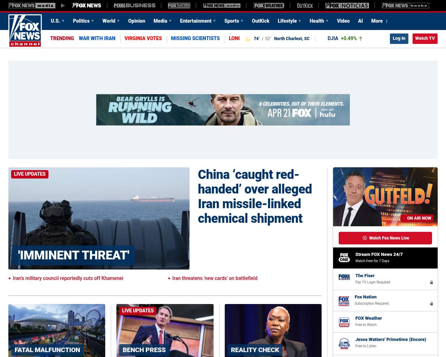Viewport: 446px width, 357px height.
Task: Click the red Watch TV button
Action: tap(425, 38)
